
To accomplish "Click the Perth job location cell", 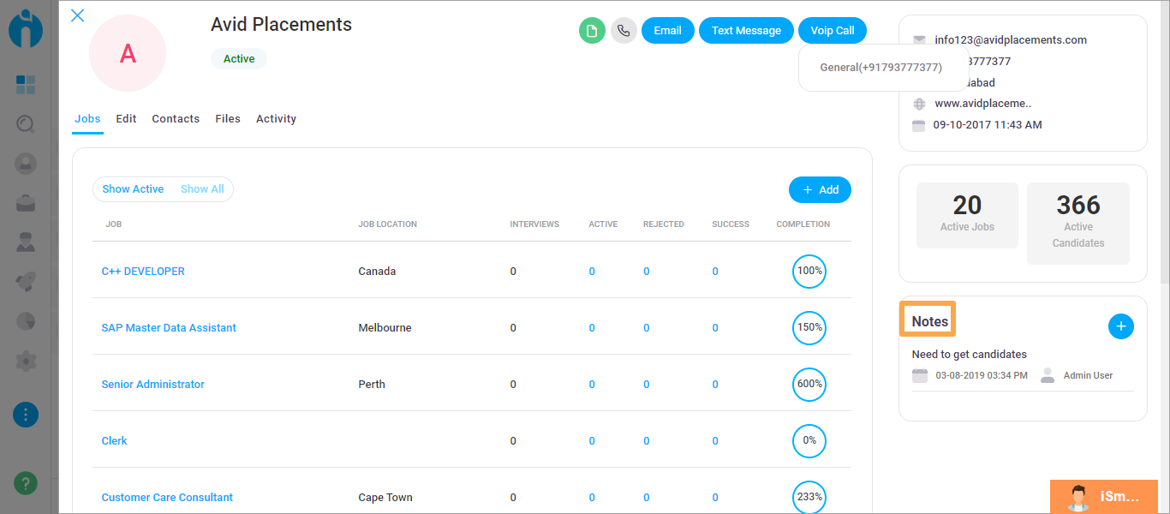I will coord(372,385).
